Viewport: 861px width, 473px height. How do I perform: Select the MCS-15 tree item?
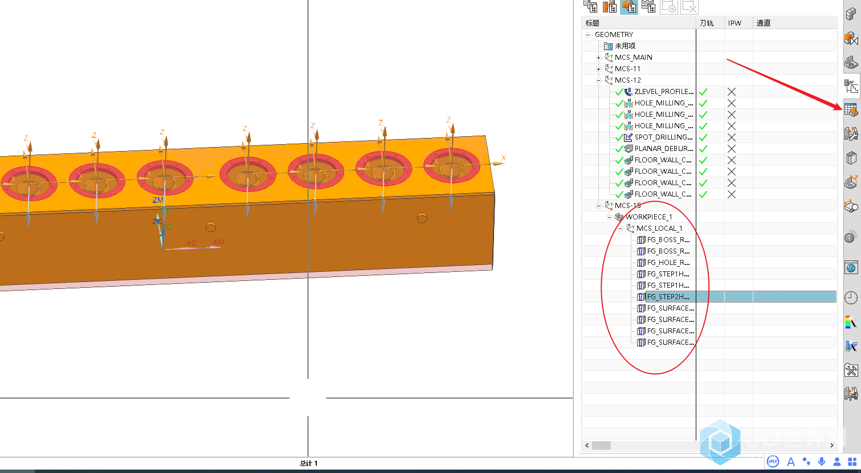(x=628, y=206)
